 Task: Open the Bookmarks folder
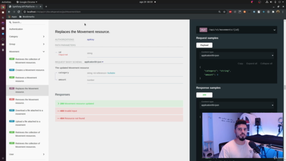[x=27, y=17]
